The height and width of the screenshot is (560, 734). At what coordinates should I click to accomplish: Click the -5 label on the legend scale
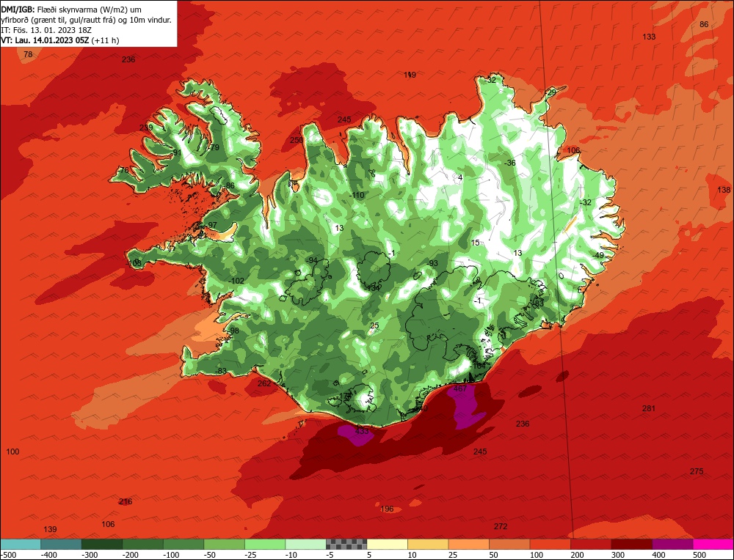coord(330,555)
